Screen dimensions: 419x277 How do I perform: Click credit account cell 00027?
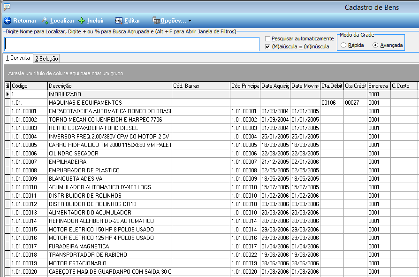tap(355, 103)
